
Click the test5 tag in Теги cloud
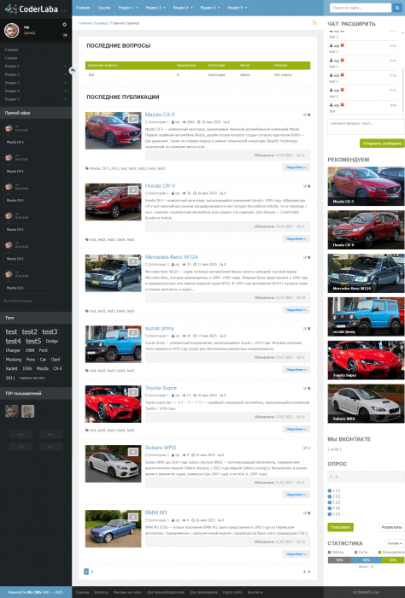click(x=33, y=341)
